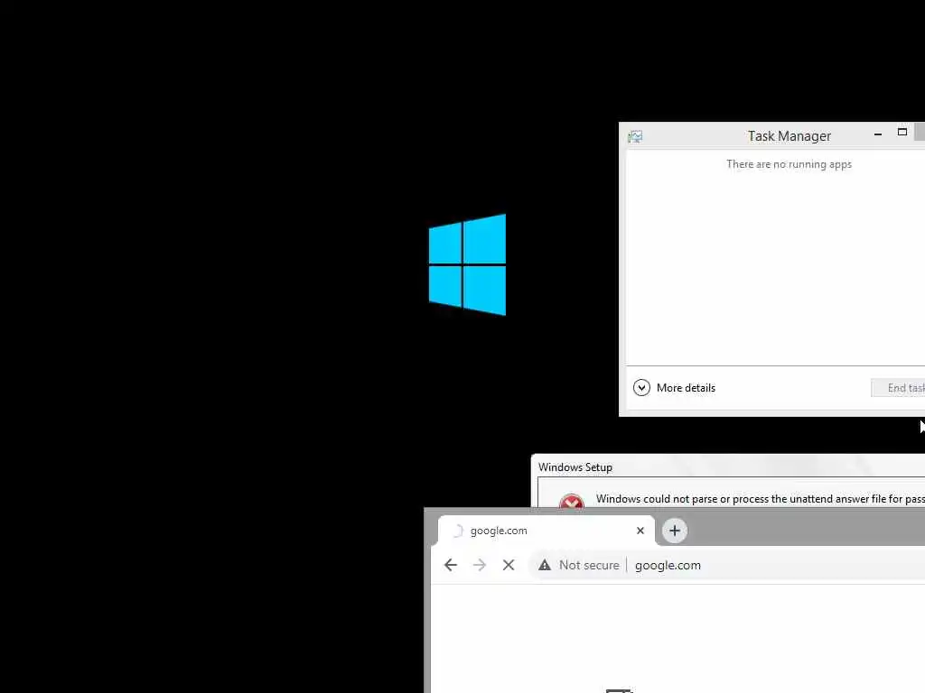Go back in the browser
Viewport: 925px width, 693px height.
[451, 565]
